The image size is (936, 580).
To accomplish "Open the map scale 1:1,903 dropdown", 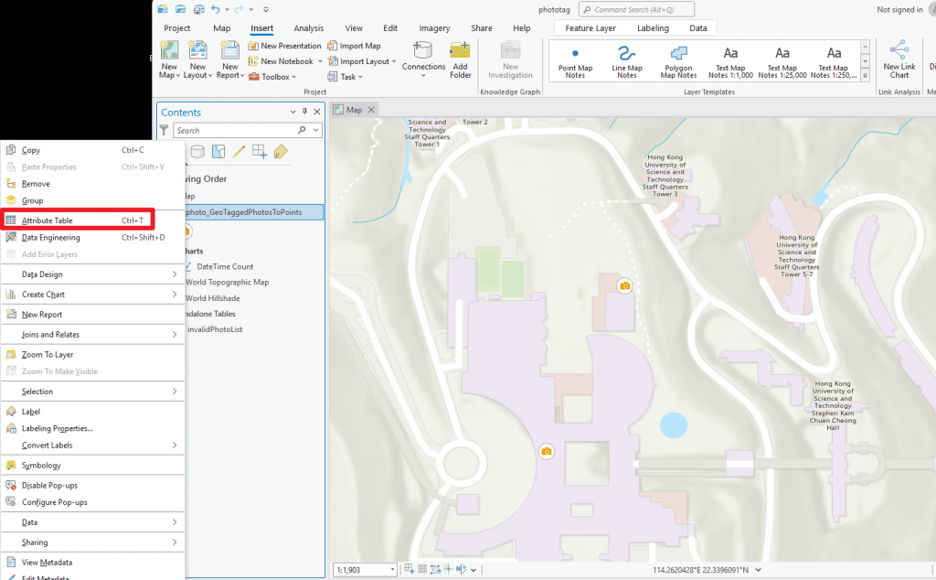I will pos(393,569).
